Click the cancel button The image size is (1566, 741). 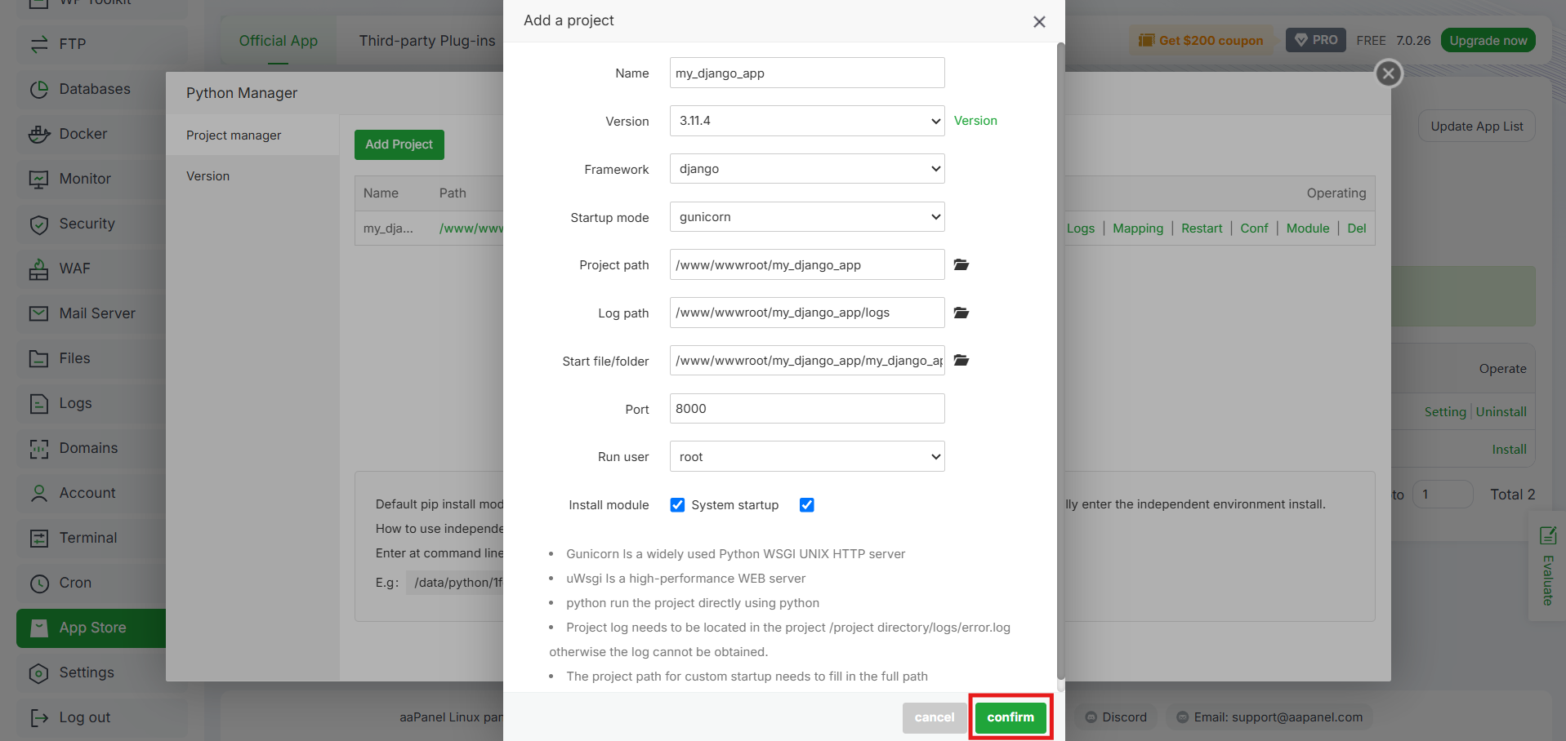(935, 717)
